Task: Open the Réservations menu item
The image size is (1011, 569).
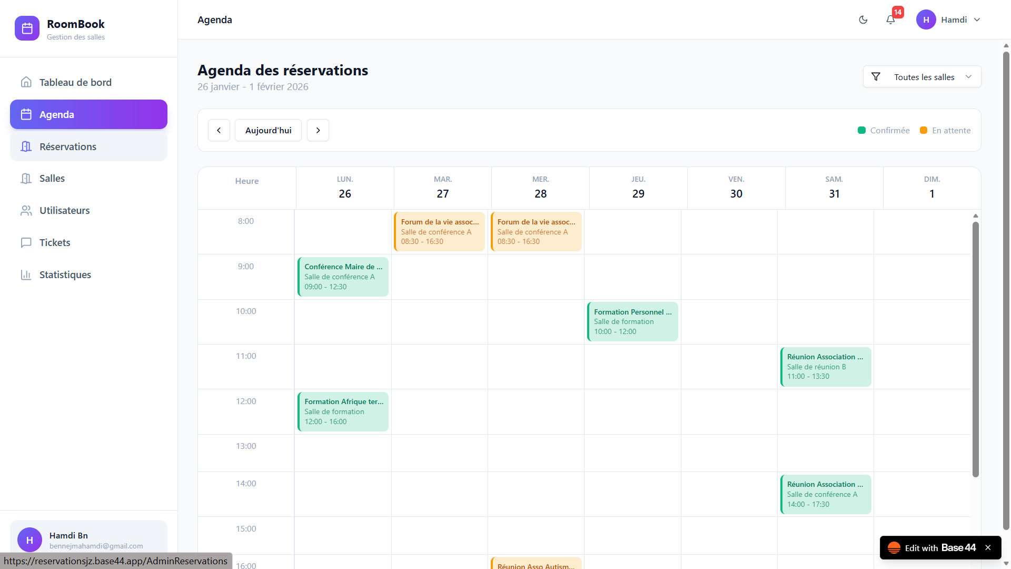Action: [88, 146]
